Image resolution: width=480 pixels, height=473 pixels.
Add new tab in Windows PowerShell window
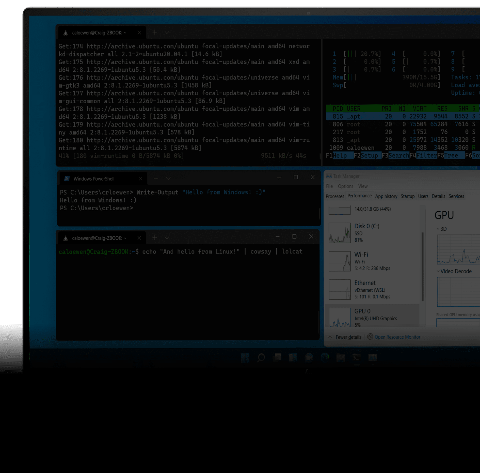tap(156, 178)
